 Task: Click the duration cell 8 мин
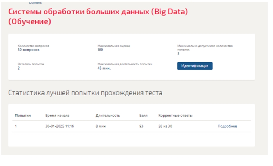coord(101,126)
